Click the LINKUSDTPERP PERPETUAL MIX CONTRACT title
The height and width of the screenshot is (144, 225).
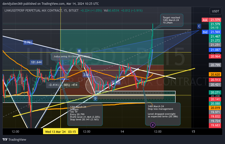tap(33, 10)
